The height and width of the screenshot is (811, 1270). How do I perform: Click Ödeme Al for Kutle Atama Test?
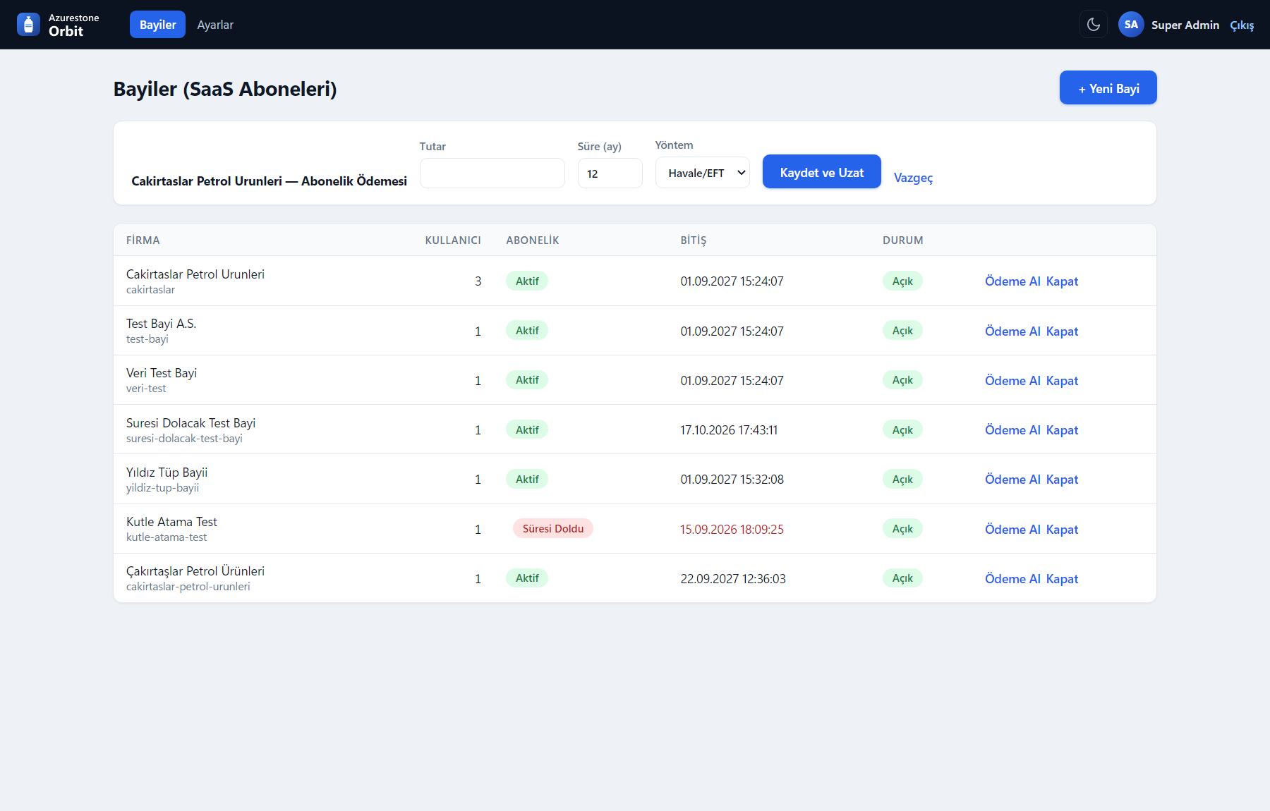1012,530
